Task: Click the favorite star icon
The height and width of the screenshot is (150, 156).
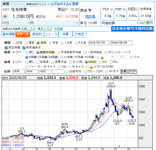Action: [5, 16]
